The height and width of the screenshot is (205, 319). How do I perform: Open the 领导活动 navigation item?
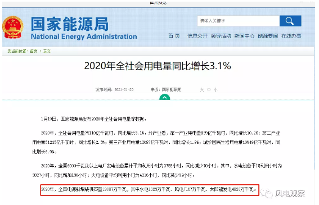pos(221,36)
